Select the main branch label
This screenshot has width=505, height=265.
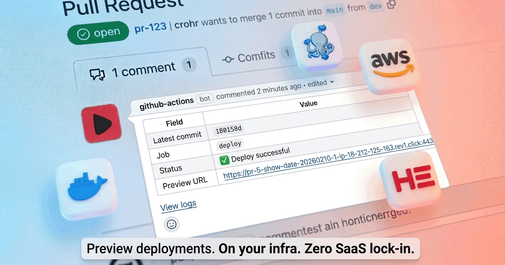335,10
